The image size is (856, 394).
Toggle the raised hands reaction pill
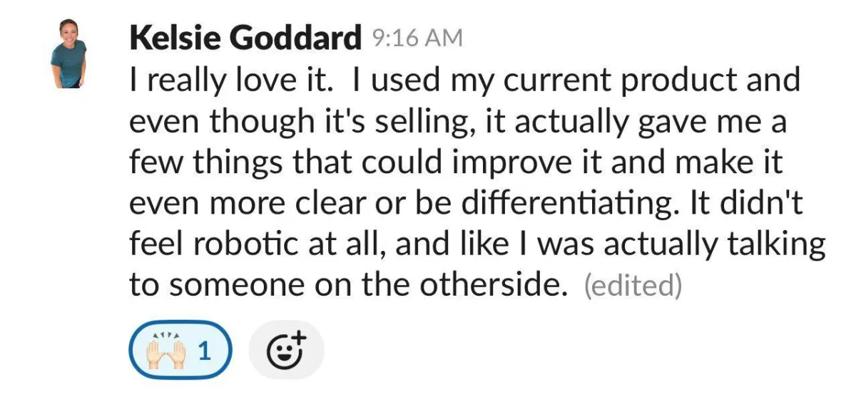click(181, 351)
